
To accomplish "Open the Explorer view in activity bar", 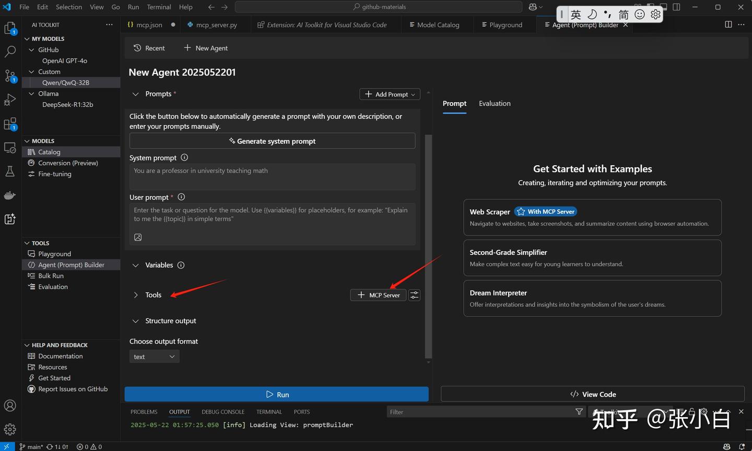I will (10, 28).
